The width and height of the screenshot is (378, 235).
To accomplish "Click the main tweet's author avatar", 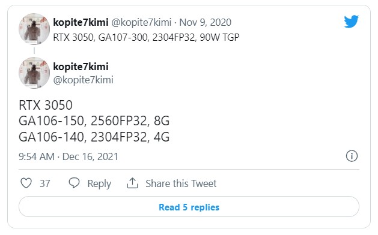I will (34, 73).
